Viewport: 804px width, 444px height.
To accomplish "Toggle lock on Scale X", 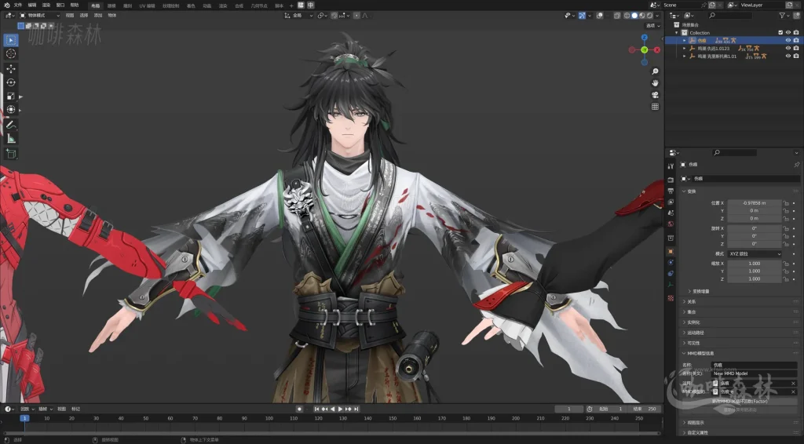I will [785, 264].
